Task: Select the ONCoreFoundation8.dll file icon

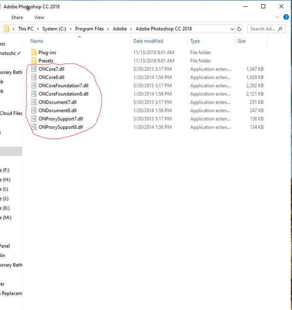Action: click(34, 94)
